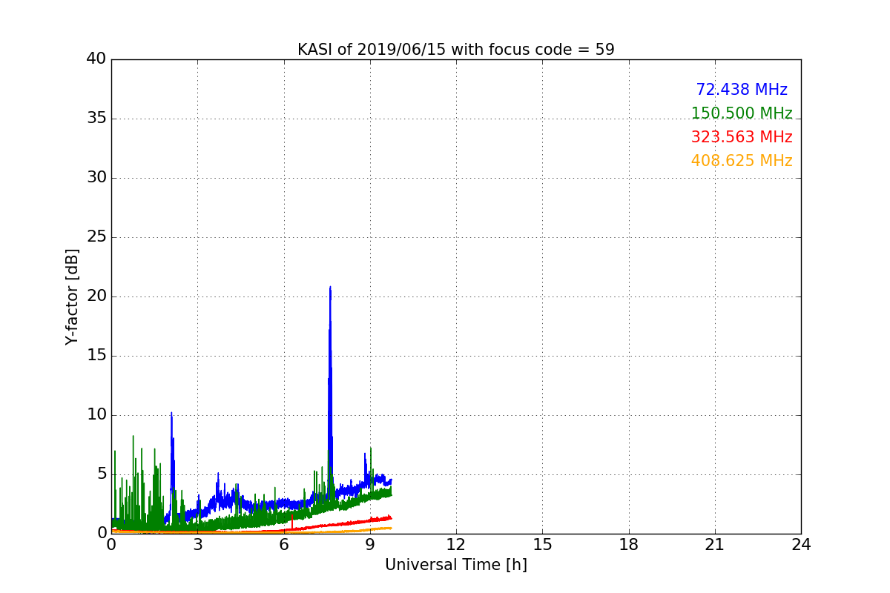Click the y-axis tick label '10'
The width and height of the screenshot is (890, 593).
96,415
